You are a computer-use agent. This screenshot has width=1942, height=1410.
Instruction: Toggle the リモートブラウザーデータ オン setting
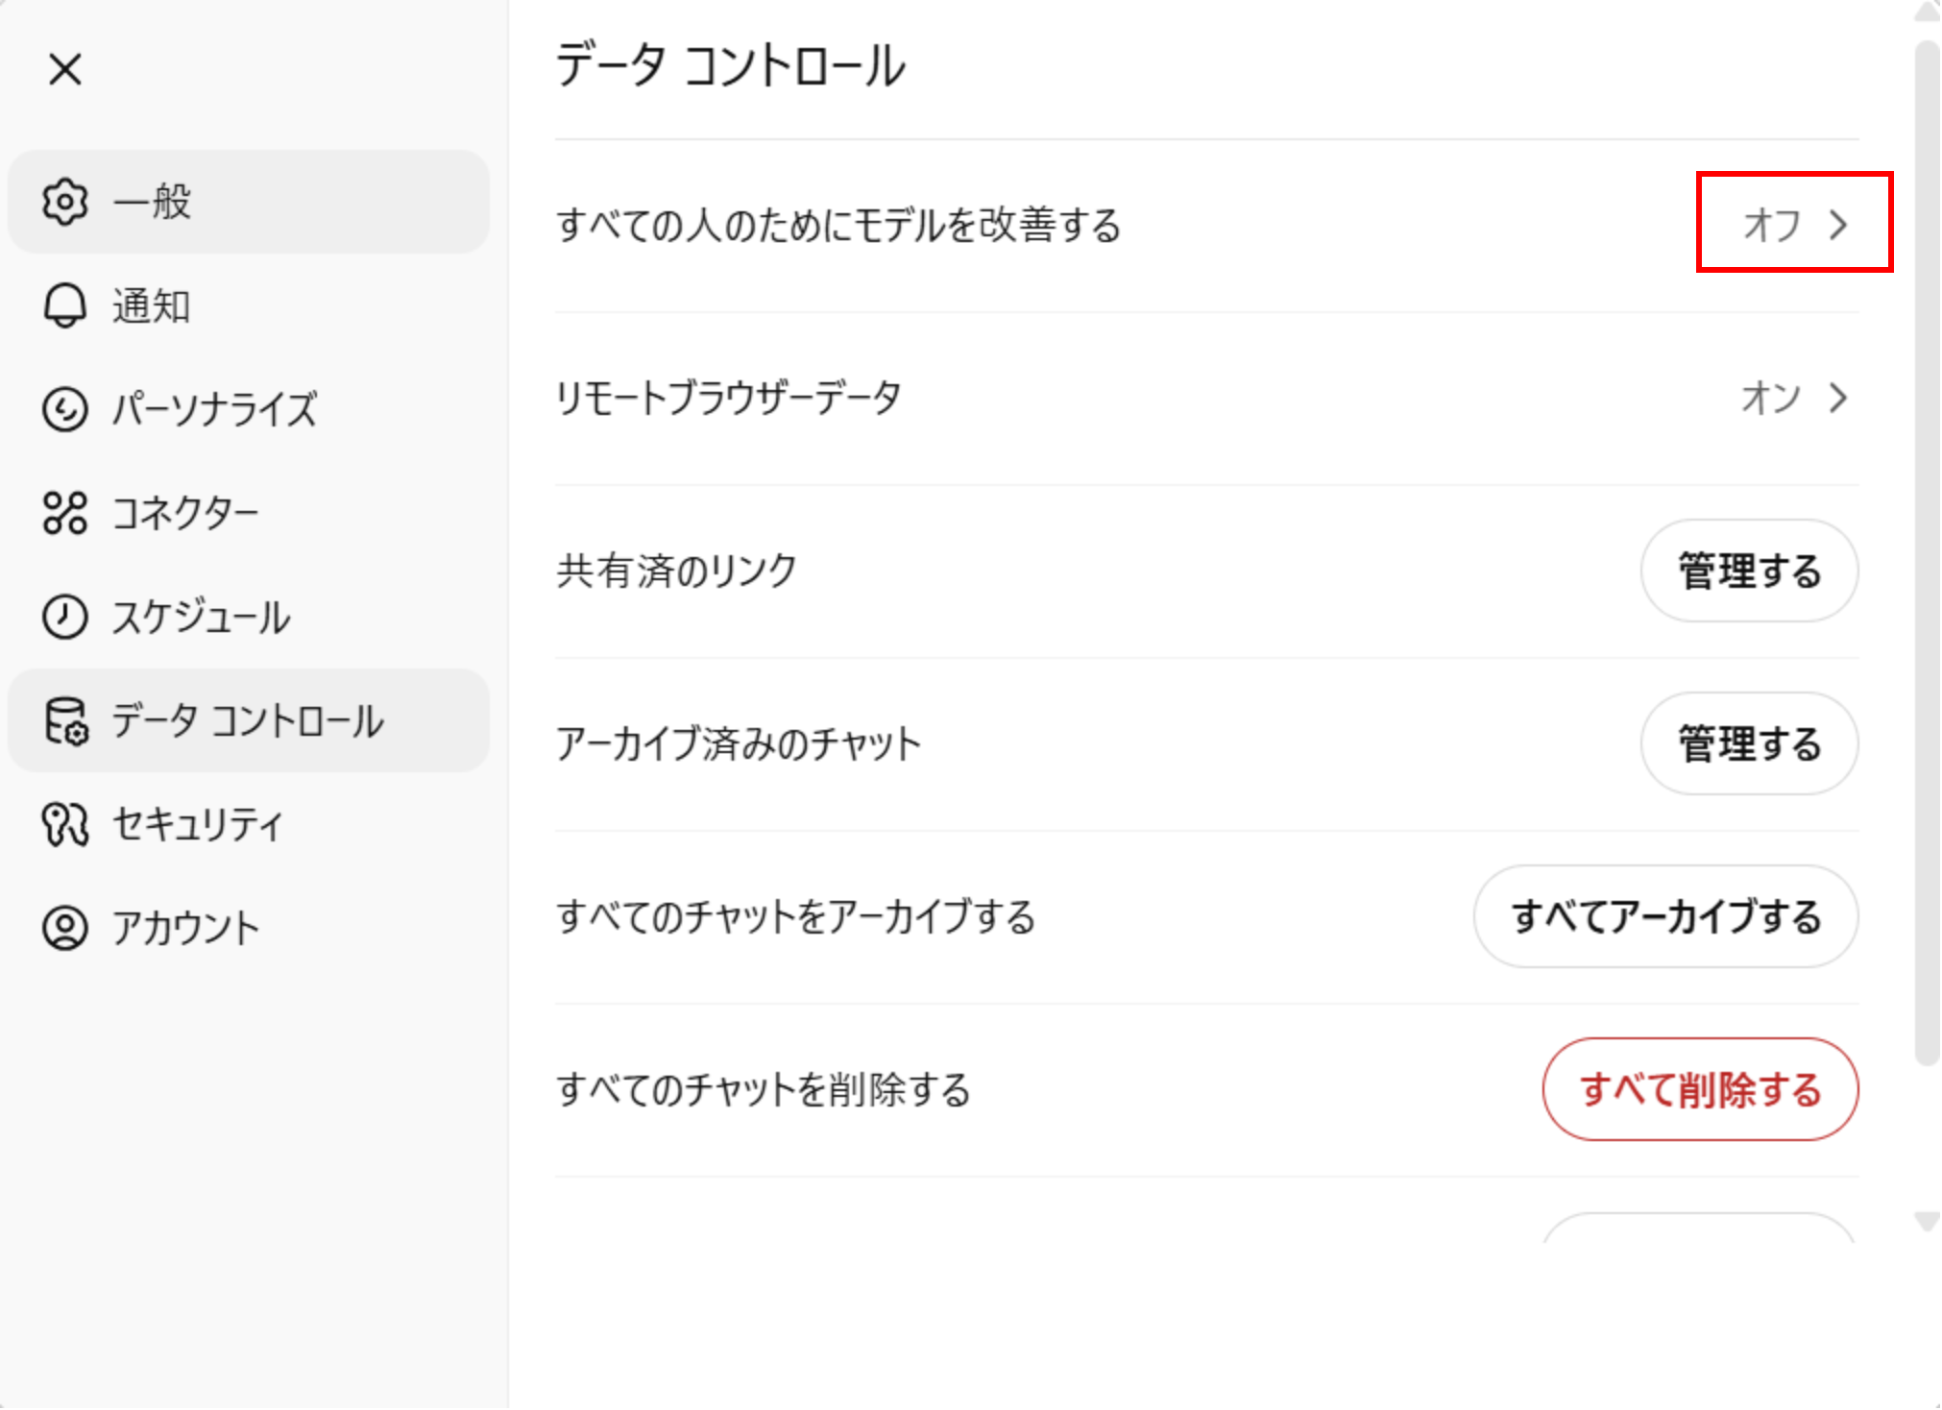point(1770,398)
